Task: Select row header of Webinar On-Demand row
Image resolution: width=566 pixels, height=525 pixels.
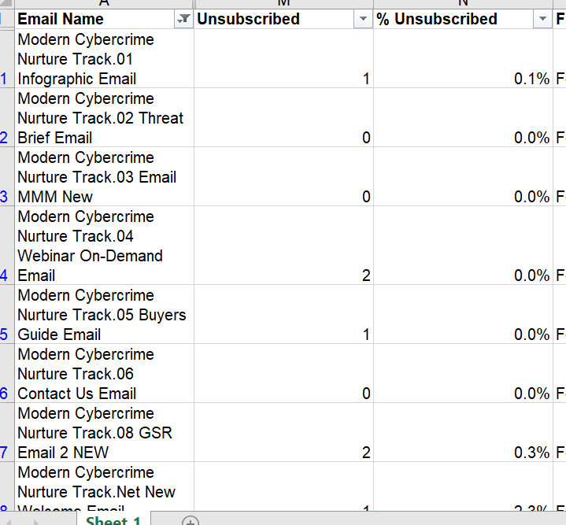Action: 7,246
